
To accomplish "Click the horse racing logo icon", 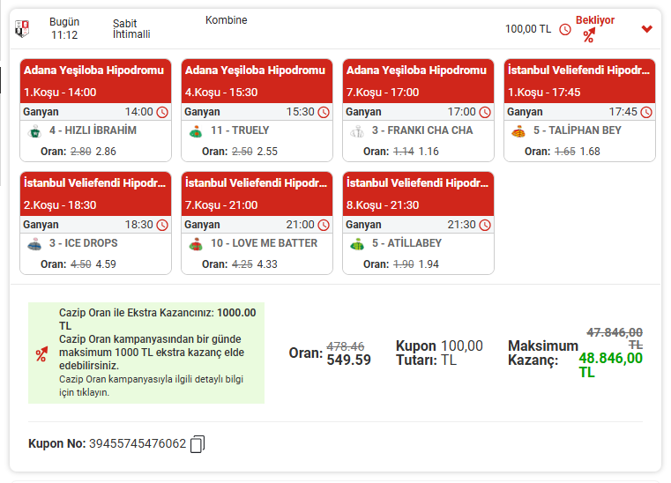I will 22,29.
